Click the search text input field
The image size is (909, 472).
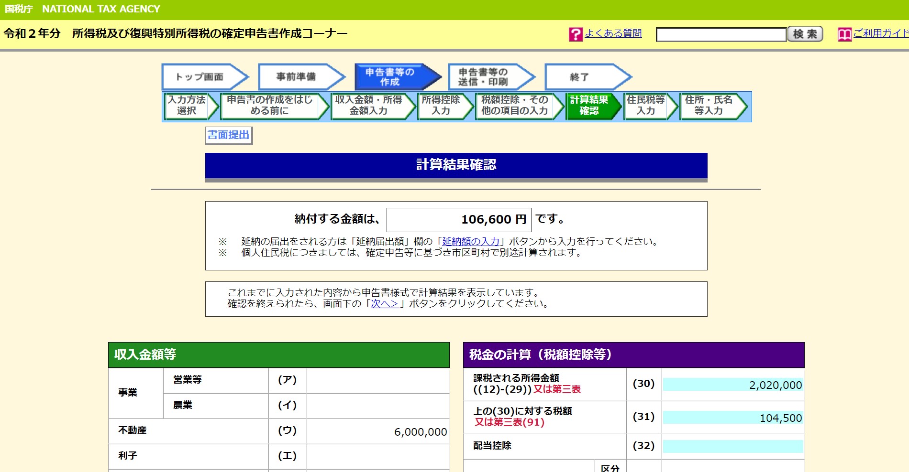coord(721,34)
